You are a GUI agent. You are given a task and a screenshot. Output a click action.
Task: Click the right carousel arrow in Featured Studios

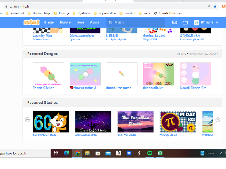(x=218, y=120)
